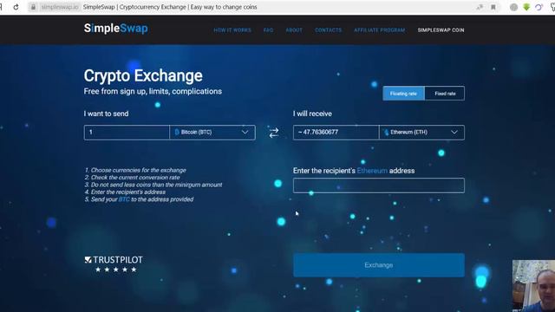The height and width of the screenshot is (312, 555).
Task: Click the receive amount field showing 47.76360677
Action: (x=336, y=133)
